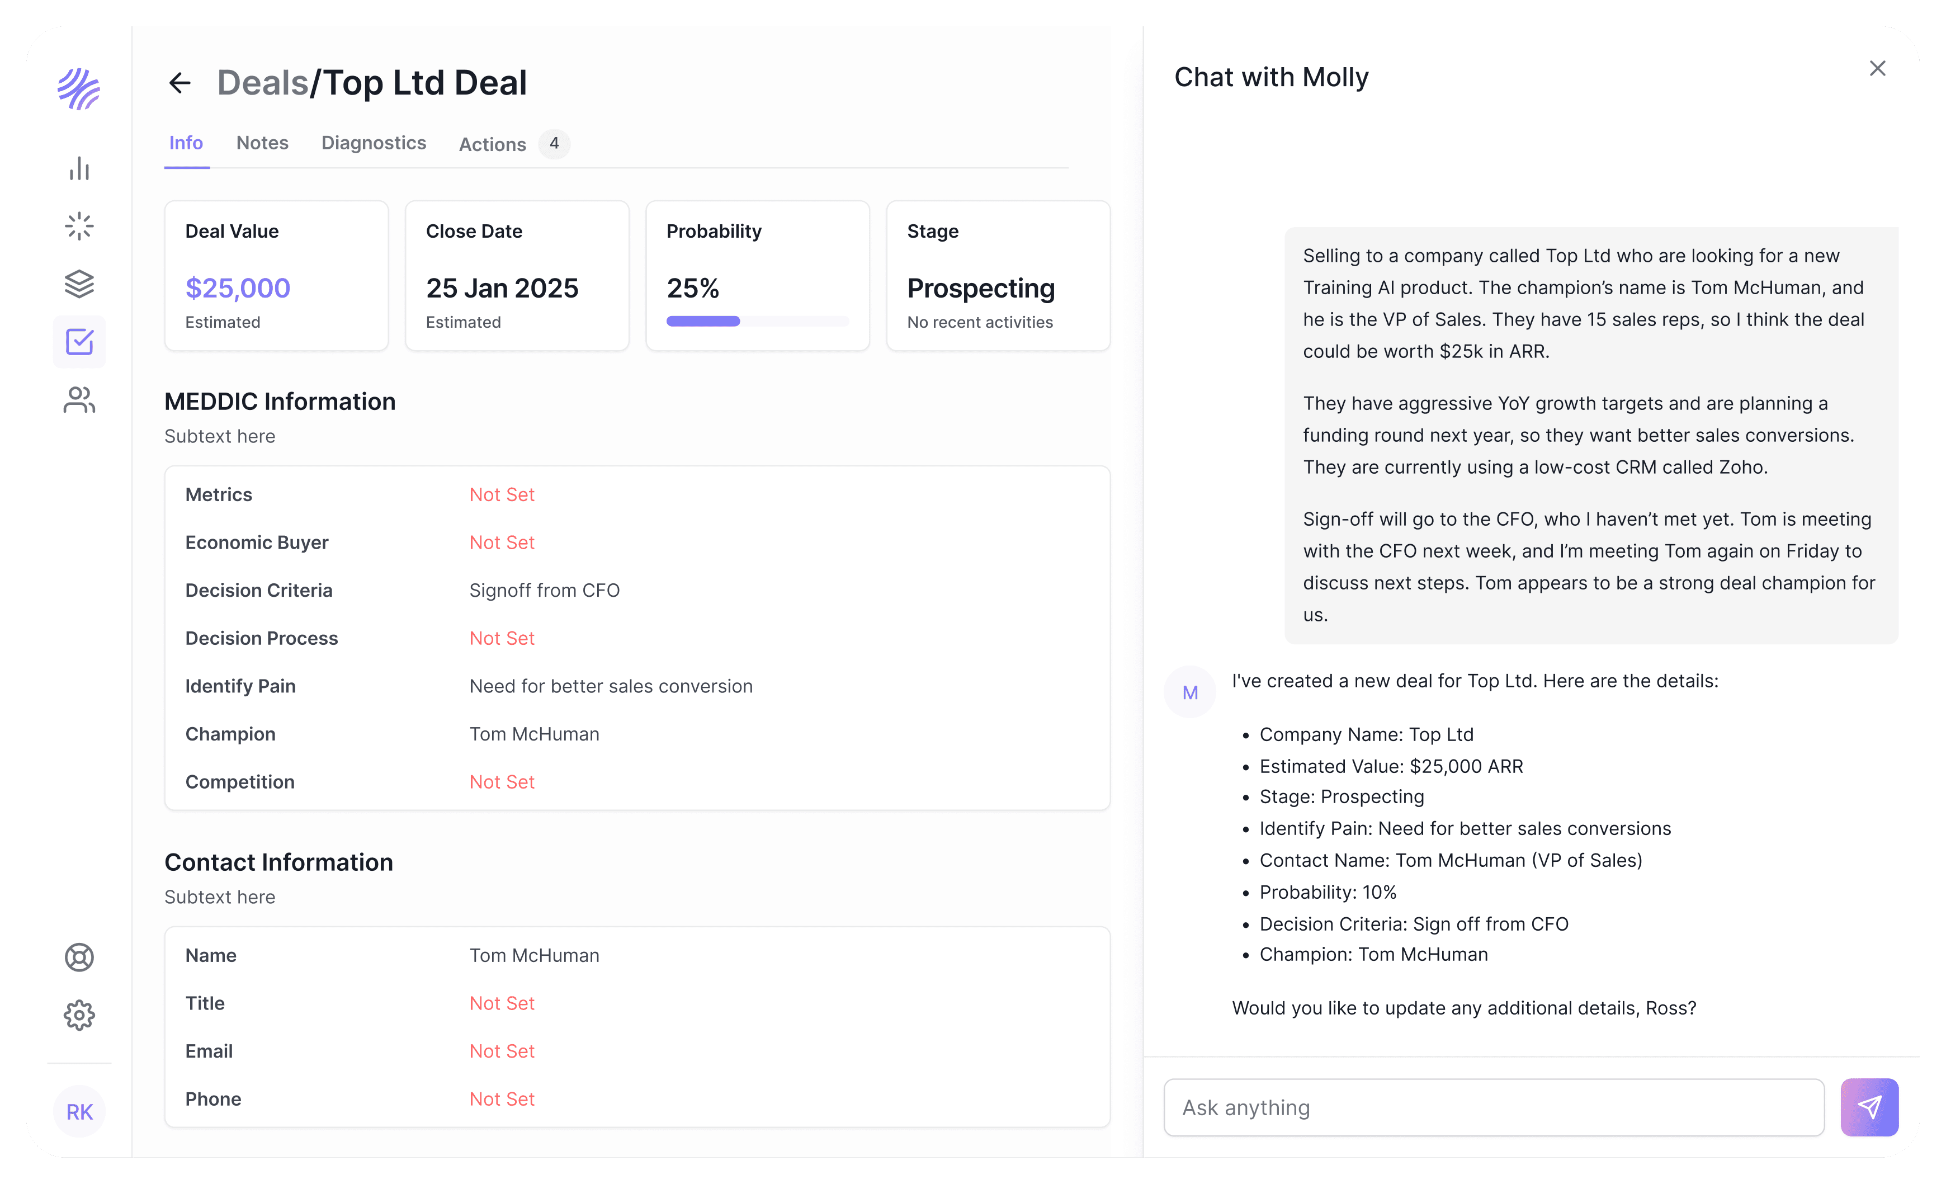Open settings gear in sidebar
Image resolution: width=1946 pixels, height=1184 pixels.
coord(79,1015)
